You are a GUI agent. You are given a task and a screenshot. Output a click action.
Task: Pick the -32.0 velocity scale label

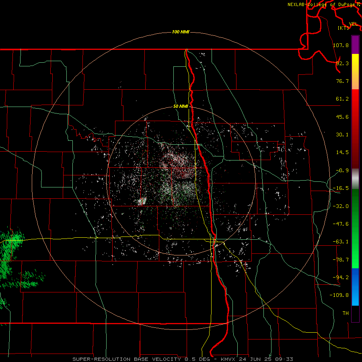pos(341,206)
